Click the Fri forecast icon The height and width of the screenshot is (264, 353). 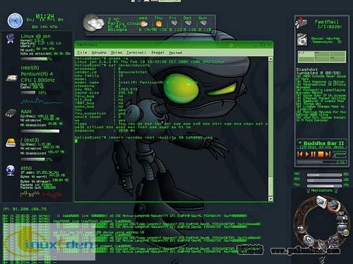(x=174, y=23)
